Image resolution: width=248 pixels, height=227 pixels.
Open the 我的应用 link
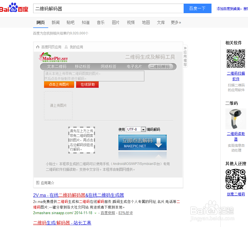click(x=76, y=47)
